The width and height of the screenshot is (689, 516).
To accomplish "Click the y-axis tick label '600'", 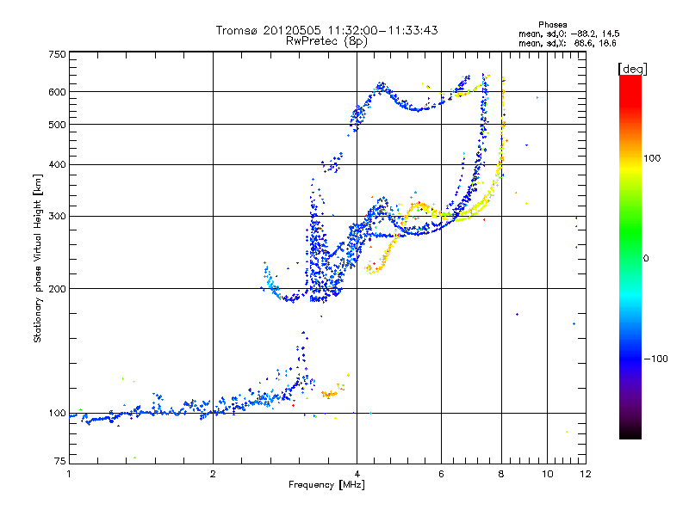I will [x=58, y=92].
